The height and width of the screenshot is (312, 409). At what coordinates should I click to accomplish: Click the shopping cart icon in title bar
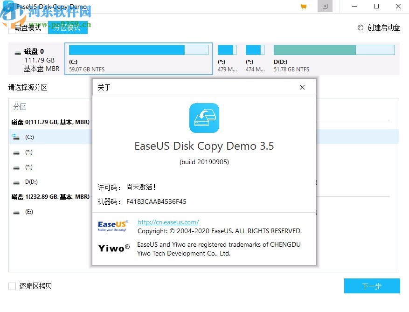[x=303, y=7]
